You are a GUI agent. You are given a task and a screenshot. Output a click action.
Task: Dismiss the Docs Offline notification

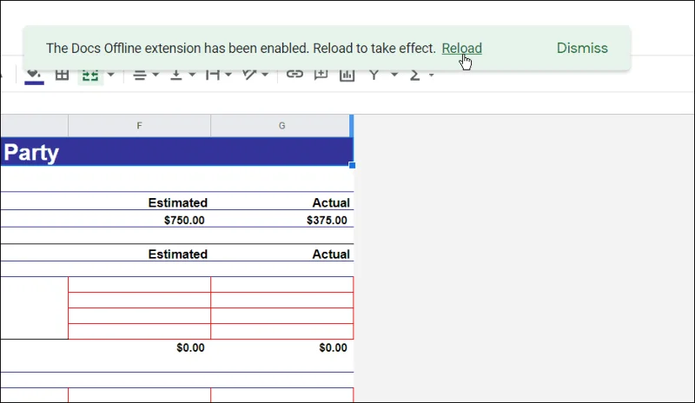point(582,48)
